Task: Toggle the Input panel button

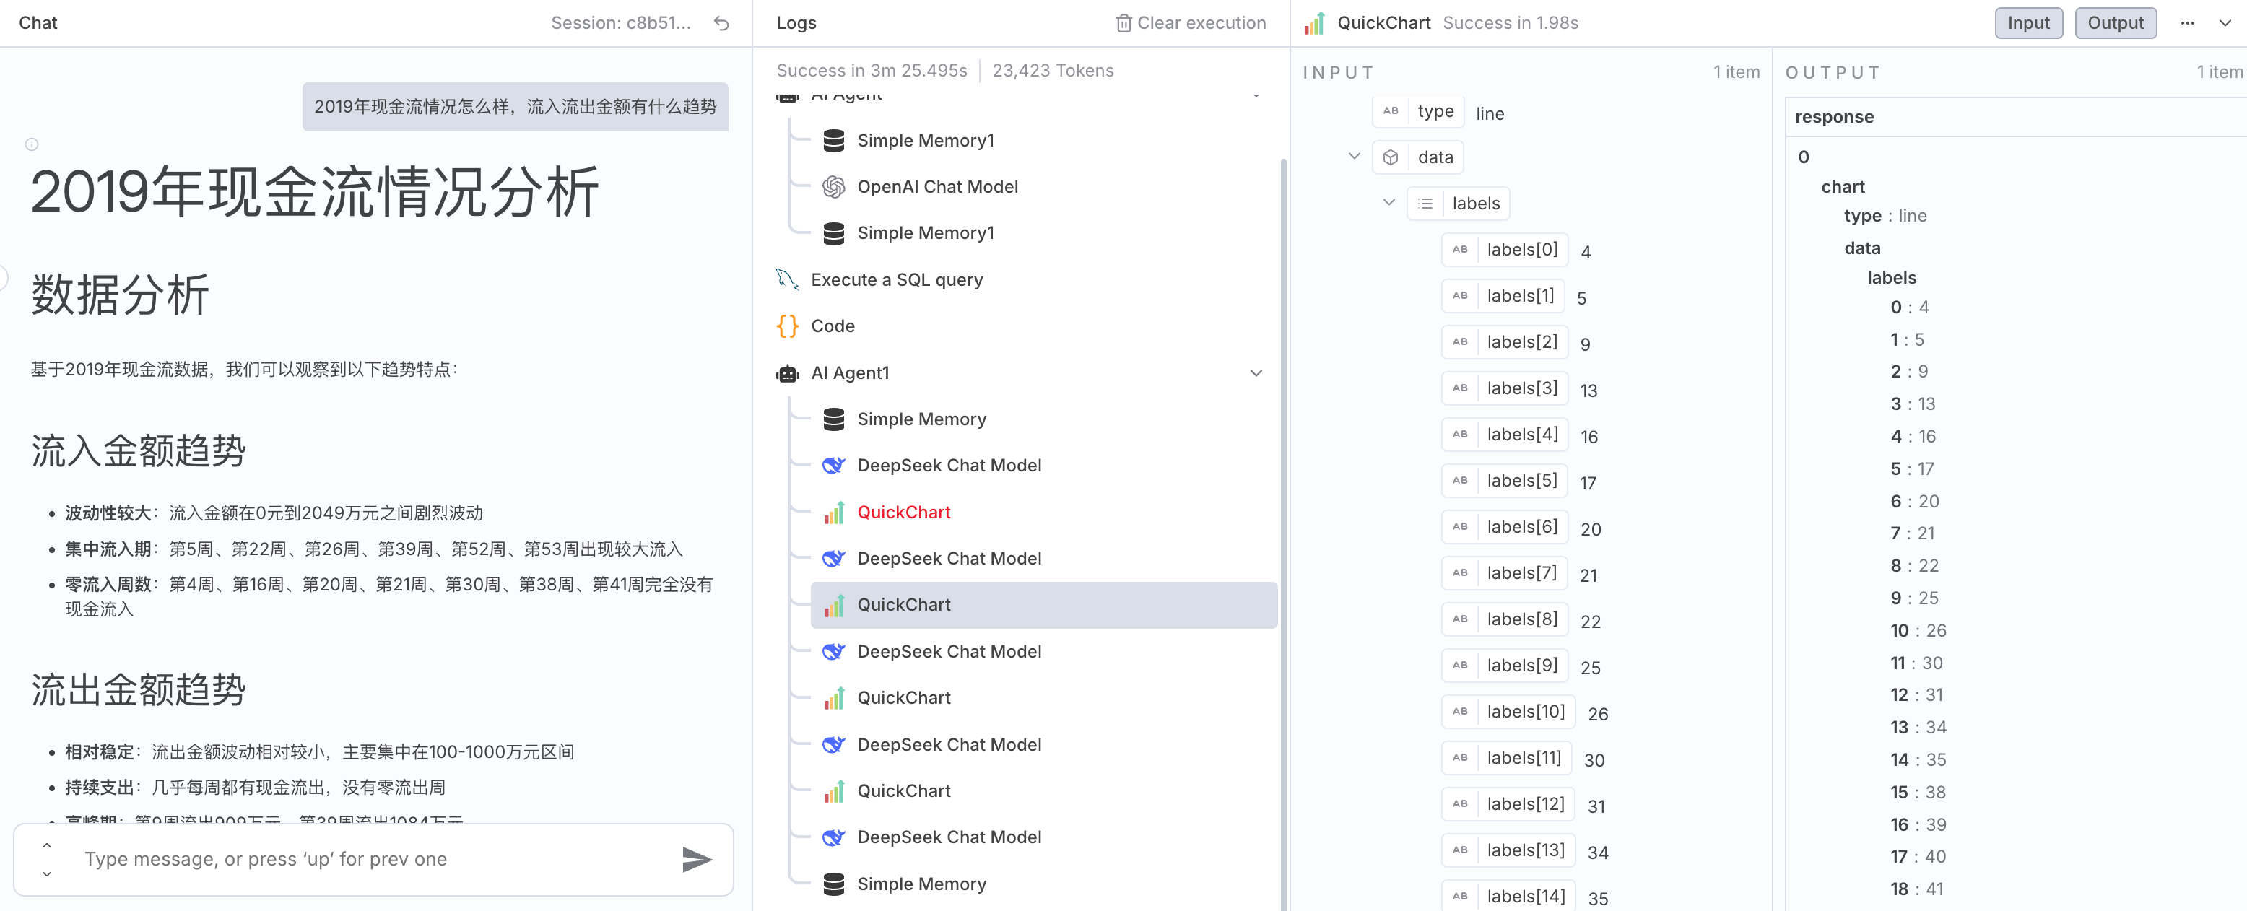Action: (2027, 24)
